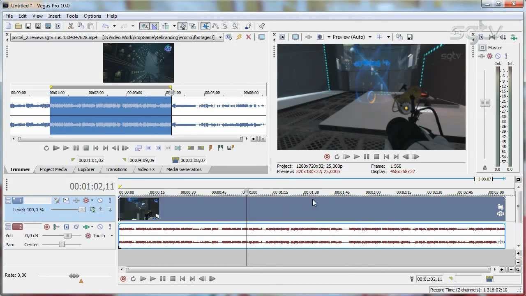The height and width of the screenshot is (296, 526).
Task: Click Loop Playback in Trimmer transport
Action: coord(46,148)
